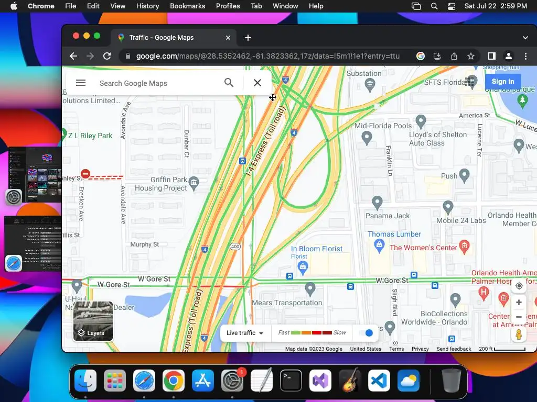
Task: Zoom out with the minus button
Action: (x=519, y=317)
